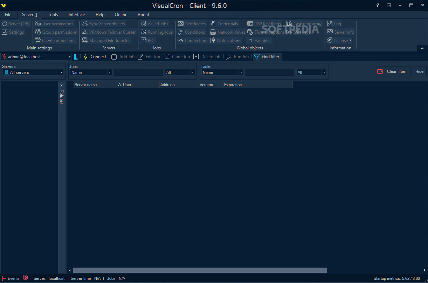Image resolution: width=428 pixels, height=283 pixels.
Task: Switch to the Tools tab
Action: (53, 15)
